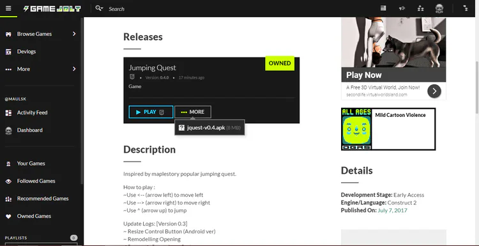Open the hamburger menu in the top bar
Viewport: 479px width, 246px height.
[x=8, y=8]
